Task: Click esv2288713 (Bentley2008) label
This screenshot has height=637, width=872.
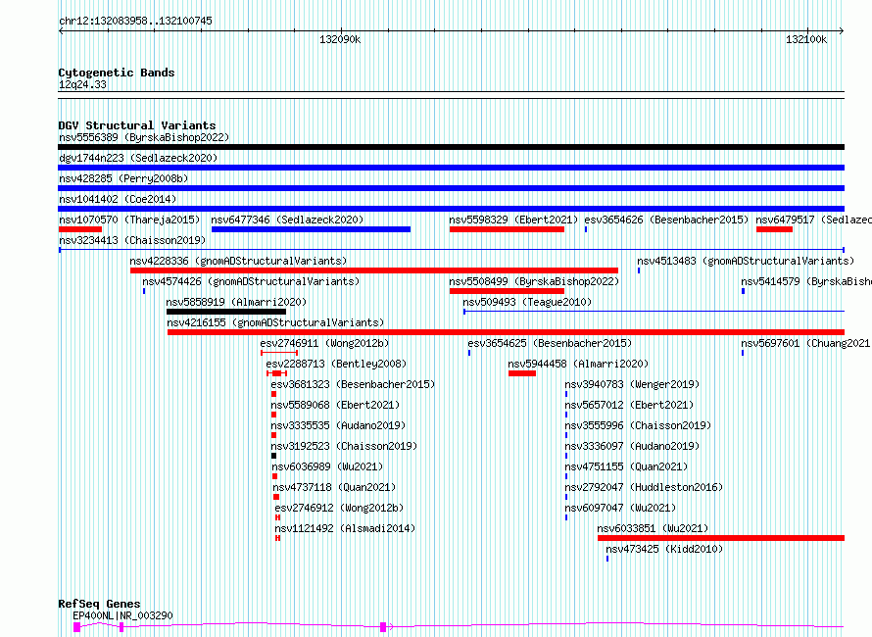Action: click(x=336, y=364)
